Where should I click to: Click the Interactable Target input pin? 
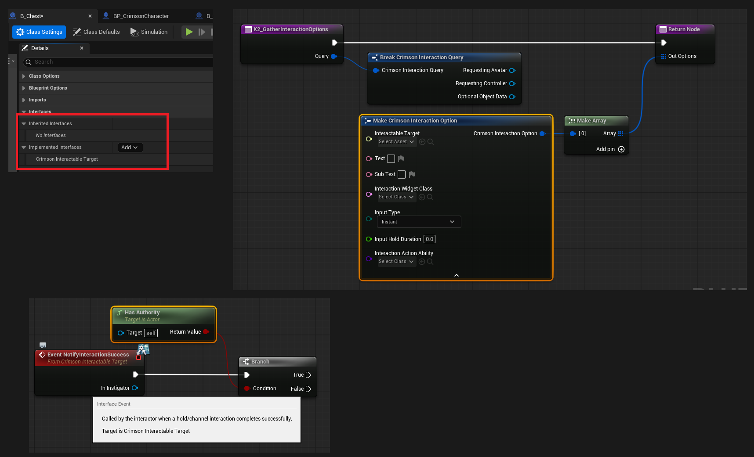pyautogui.click(x=369, y=139)
